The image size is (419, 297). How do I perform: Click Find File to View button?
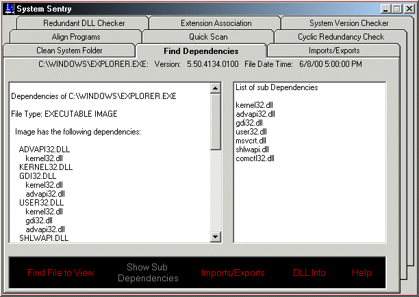[61, 272]
